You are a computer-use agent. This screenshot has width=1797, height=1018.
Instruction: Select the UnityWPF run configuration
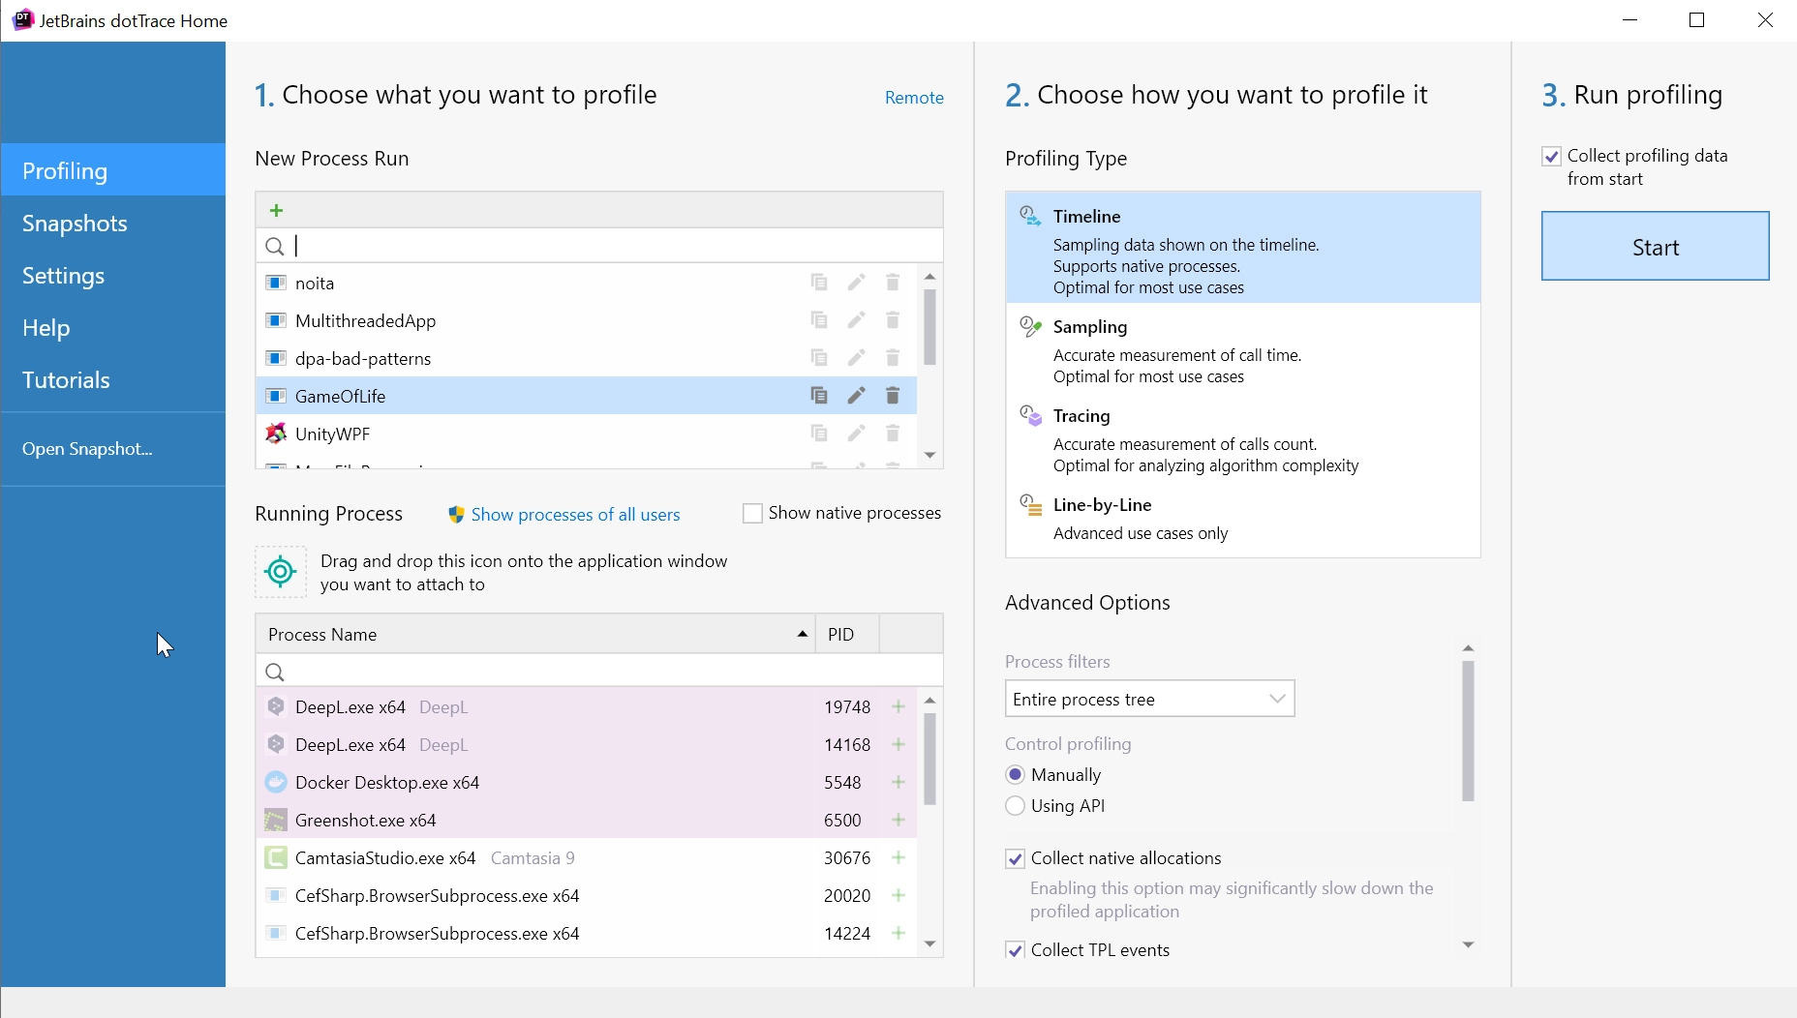[587, 434]
